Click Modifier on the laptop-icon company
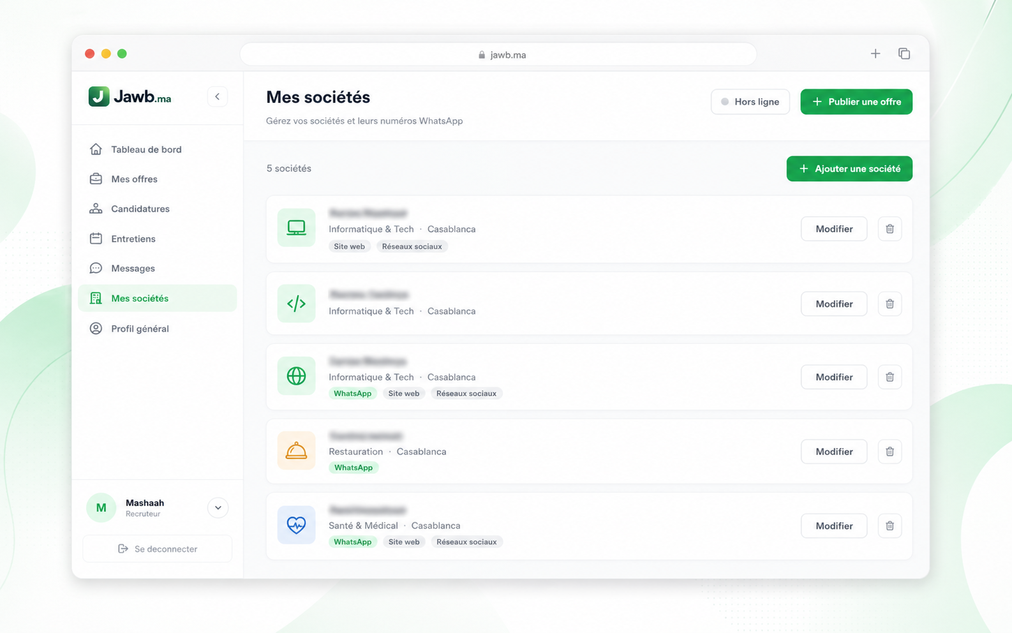This screenshot has width=1012, height=633. (834, 228)
